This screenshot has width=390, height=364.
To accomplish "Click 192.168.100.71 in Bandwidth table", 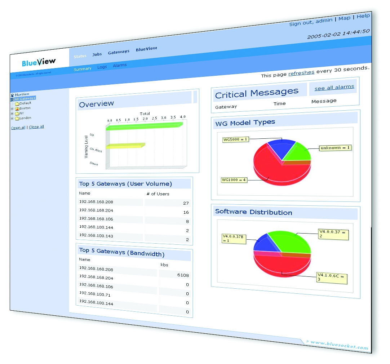I will pyautogui.click(x=95, y=294).
